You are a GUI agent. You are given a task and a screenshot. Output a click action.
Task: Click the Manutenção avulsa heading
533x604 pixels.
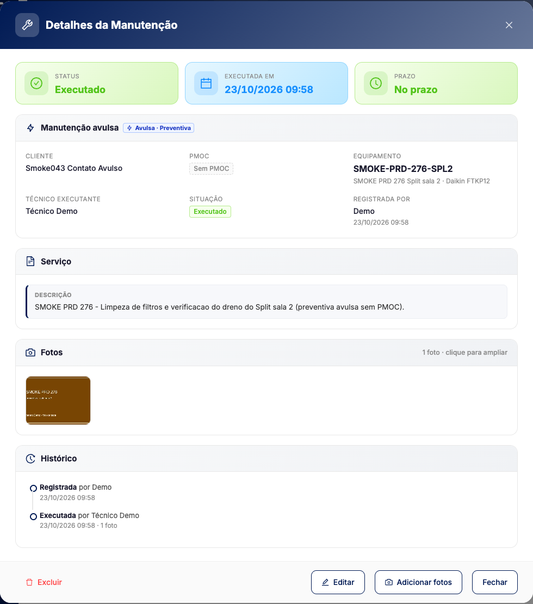[x=80, y=128]
